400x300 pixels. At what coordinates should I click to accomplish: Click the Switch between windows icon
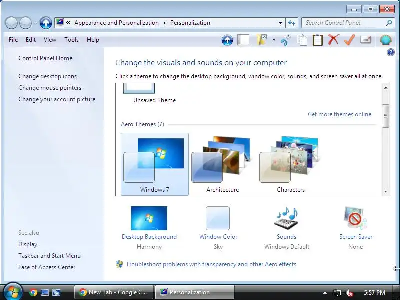click(56, 292)
